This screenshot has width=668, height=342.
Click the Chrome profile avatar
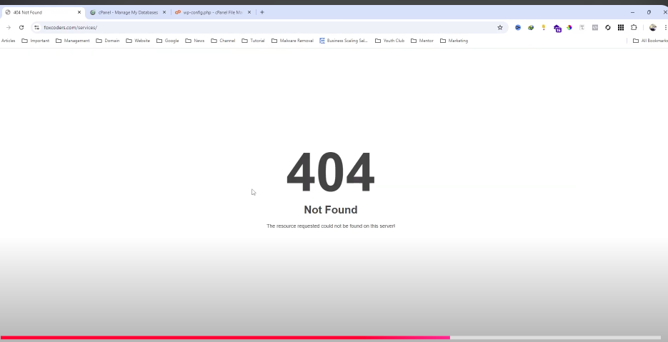coord(653,27)
